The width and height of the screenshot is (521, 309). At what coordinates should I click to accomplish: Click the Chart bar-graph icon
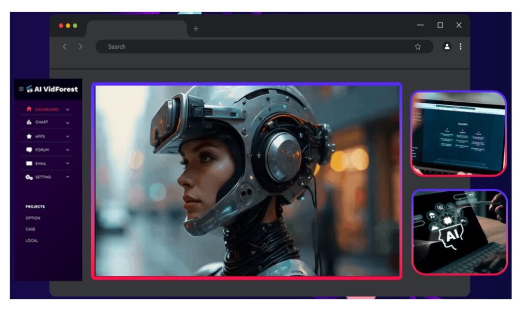click(29, 123)
